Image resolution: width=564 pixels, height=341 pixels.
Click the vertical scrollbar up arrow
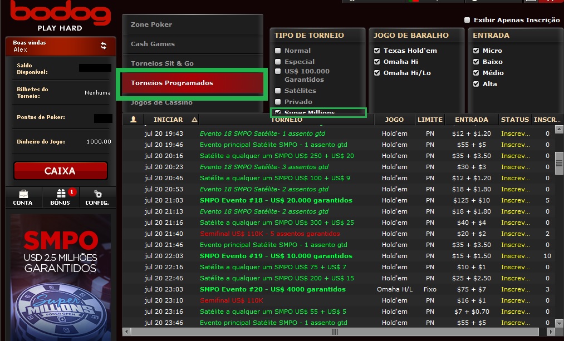coord(559,129)
